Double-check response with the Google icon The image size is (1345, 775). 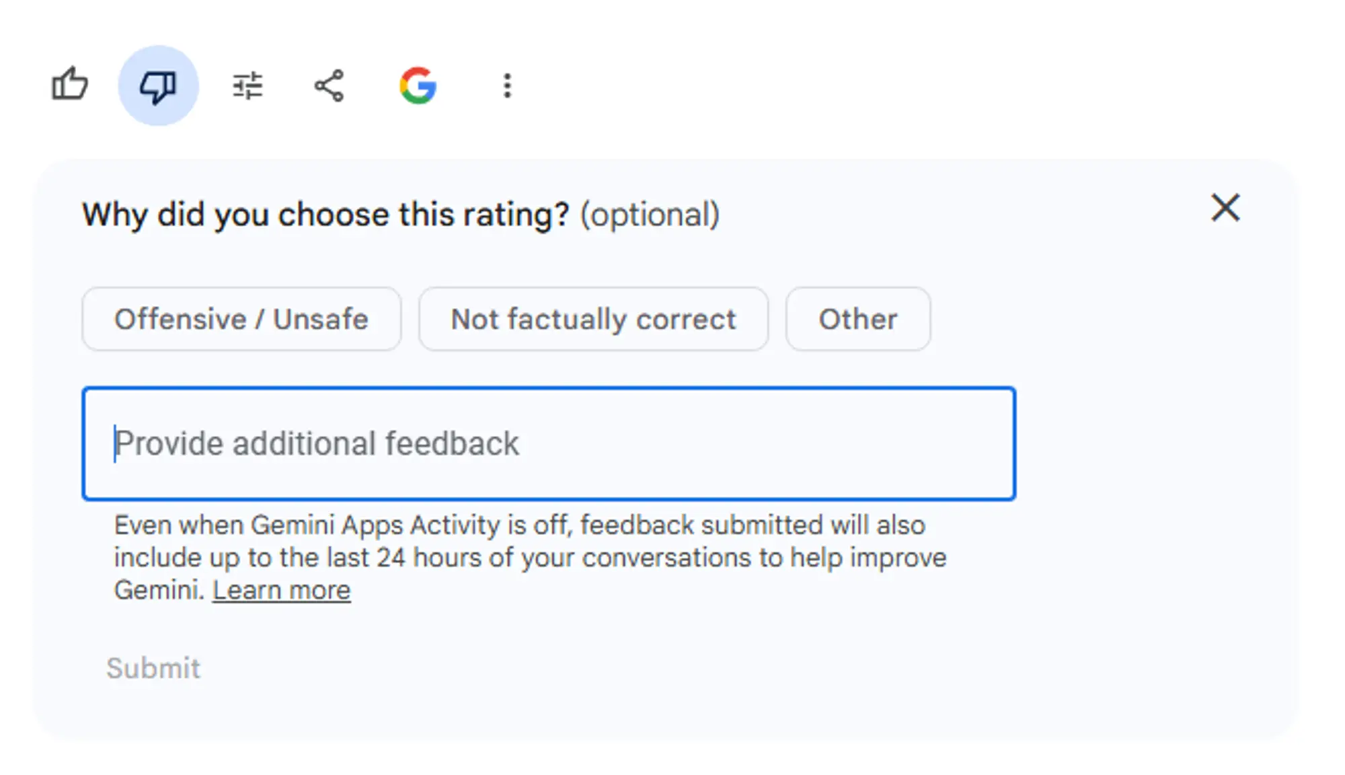click(418, 85)
